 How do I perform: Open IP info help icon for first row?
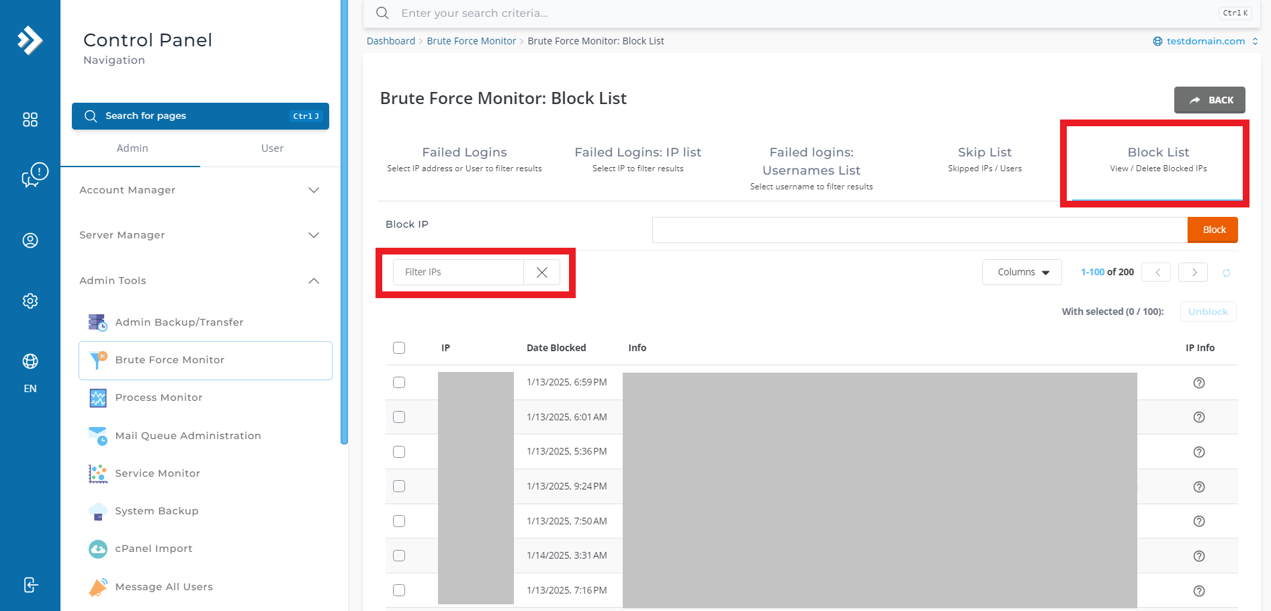point(1199,383)
